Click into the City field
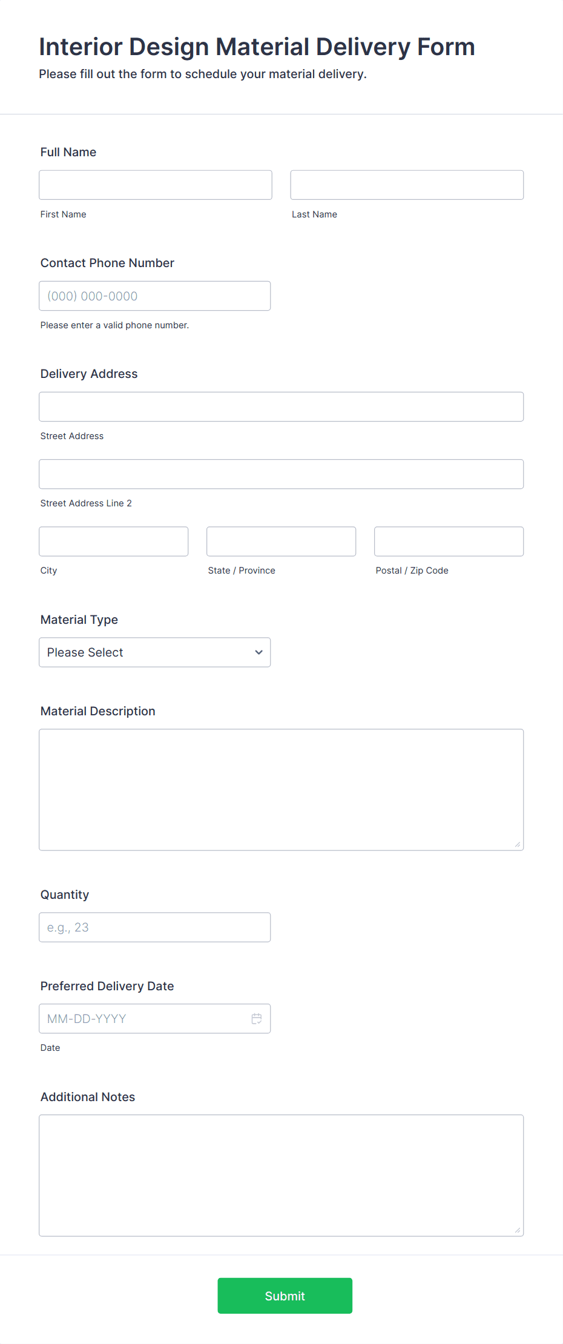The image size is (563, 1344). pos(113,541)
